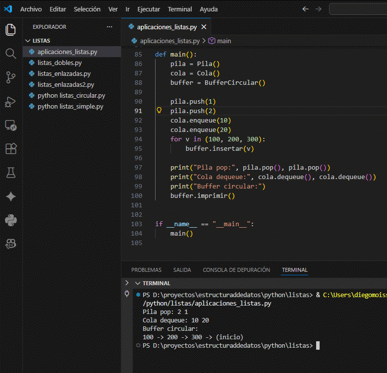Click the go back navigation arrow
Image resolution: width=387 pixels, height=373 pixels.
tap(306, 9)
